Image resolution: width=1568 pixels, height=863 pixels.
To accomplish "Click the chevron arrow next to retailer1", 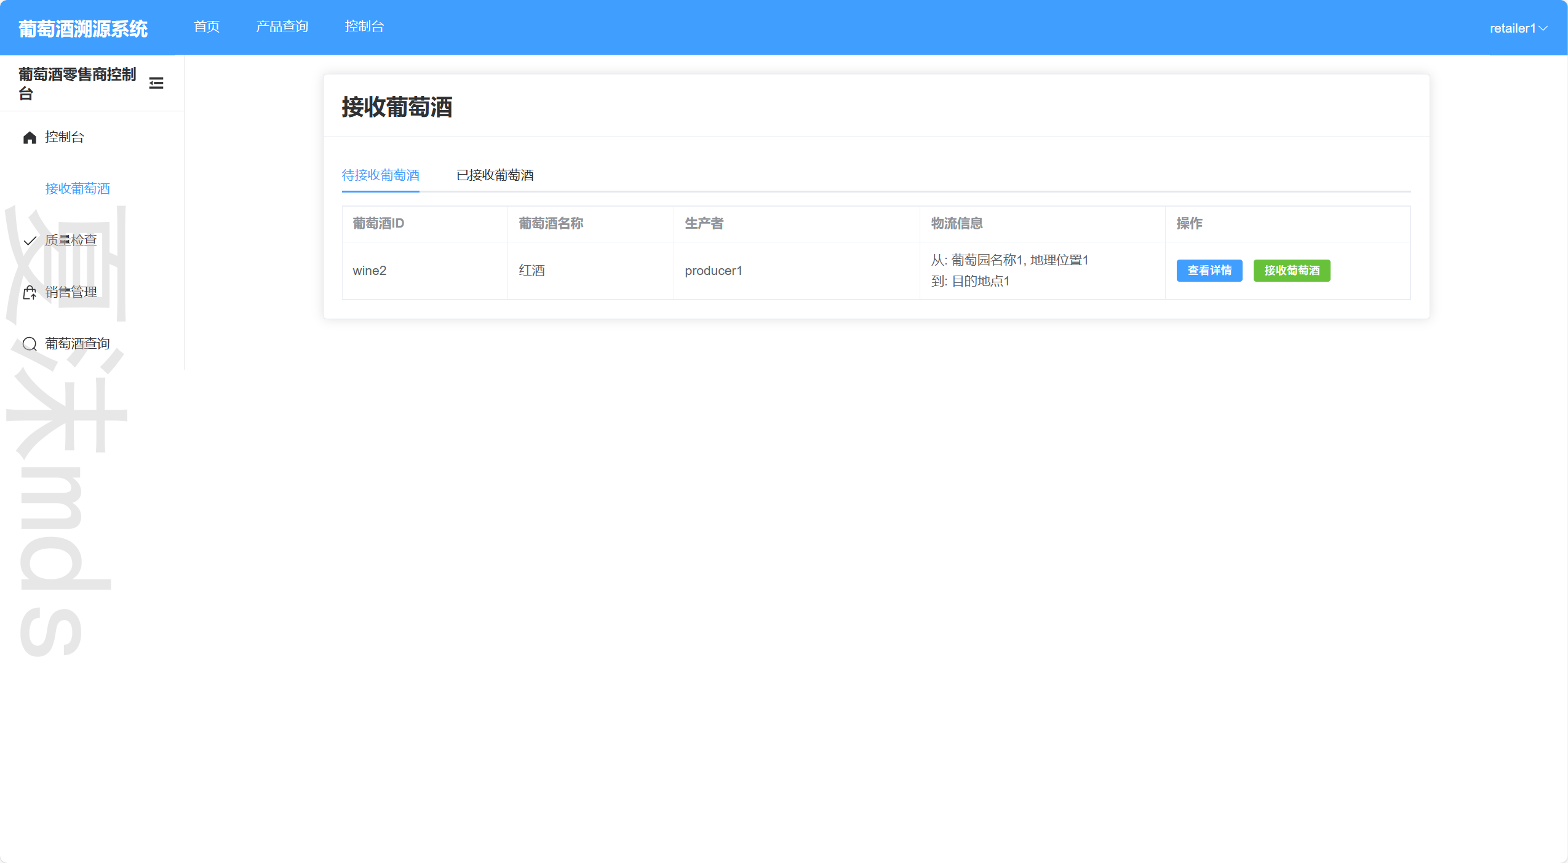I will (x=1543, y=28).
